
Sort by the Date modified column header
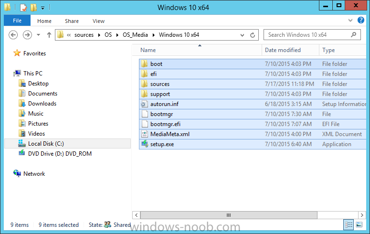click(x=290, y=50)
